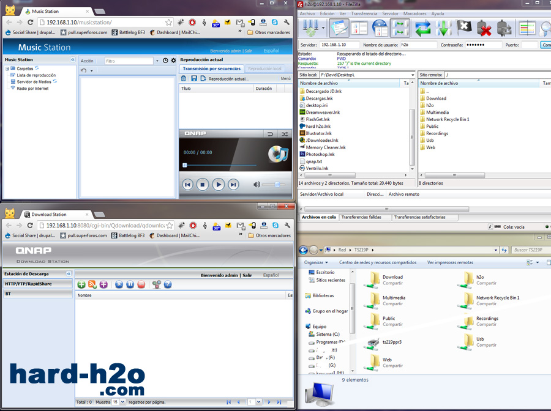Toggle FileZilla transfer queue view icon
Viewport: 551px width, 411px height.
click(400, 28)
